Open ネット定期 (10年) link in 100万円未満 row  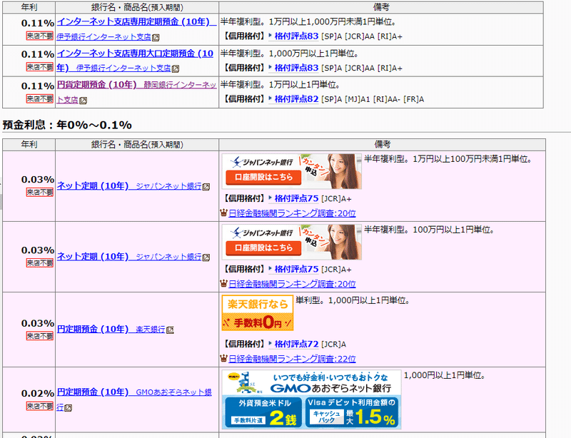pos(93,185)
